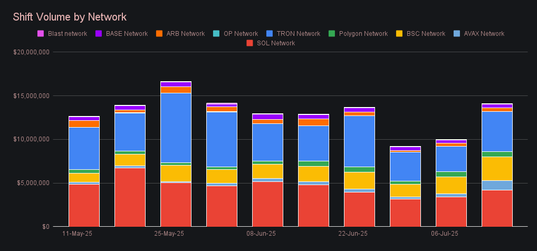Click the $15,000,000 y-axis label
The height and width of the screenshot is (251, 537).
(32, 96)
